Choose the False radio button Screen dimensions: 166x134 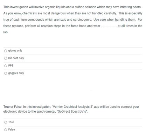pos(6,130)
